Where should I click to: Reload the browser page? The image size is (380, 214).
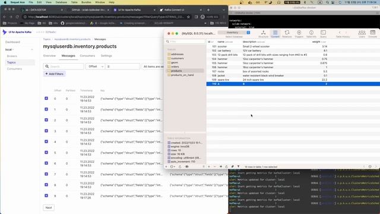click(17, 17)
